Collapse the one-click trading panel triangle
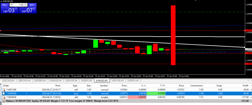This screenshot has height=105, width=252. click(x=1, y=1)
